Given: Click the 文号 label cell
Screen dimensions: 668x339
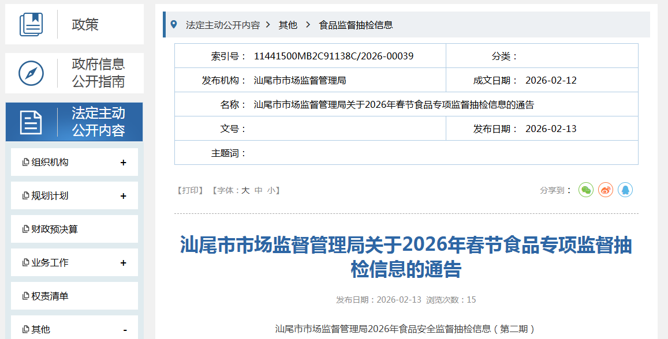Looking at the screenshot, I should pos(233,129).
